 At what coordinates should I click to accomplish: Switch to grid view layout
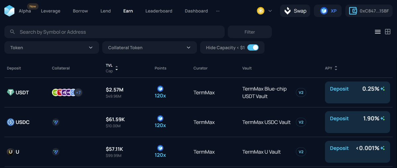pyautogui.click(x=388, y=32)
